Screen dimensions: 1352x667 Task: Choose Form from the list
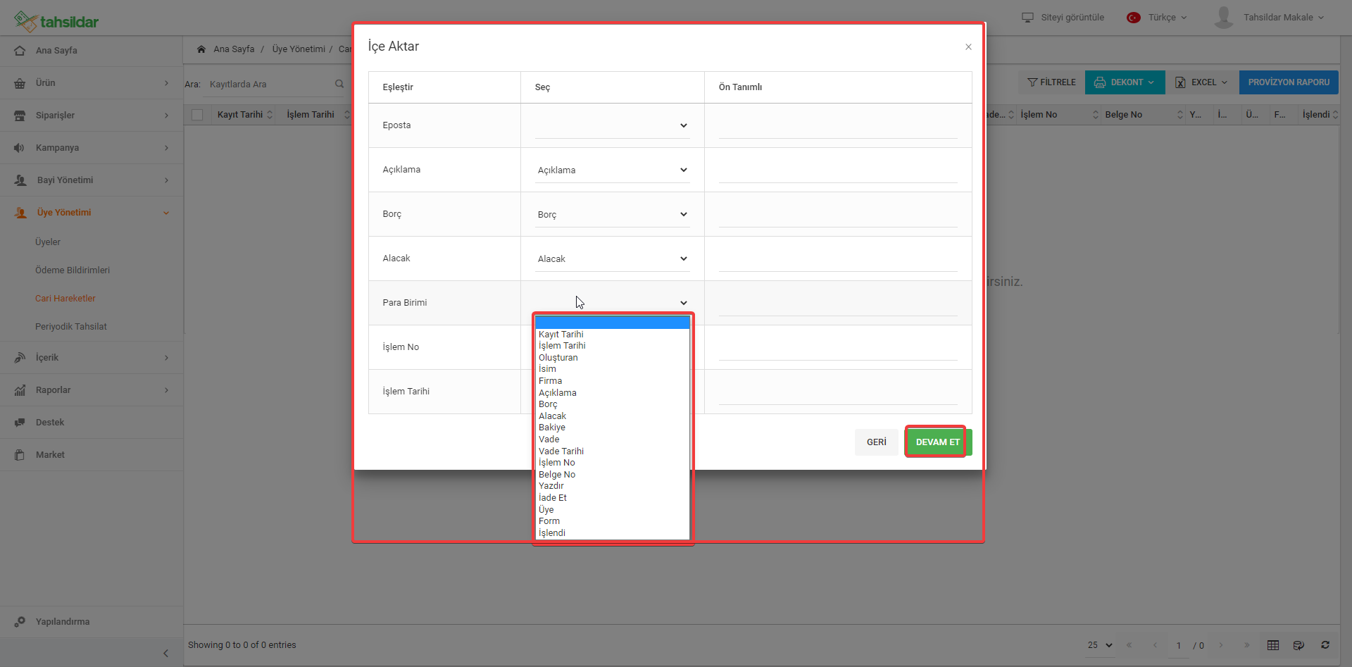pyautogui.click(x=612, y=521)
